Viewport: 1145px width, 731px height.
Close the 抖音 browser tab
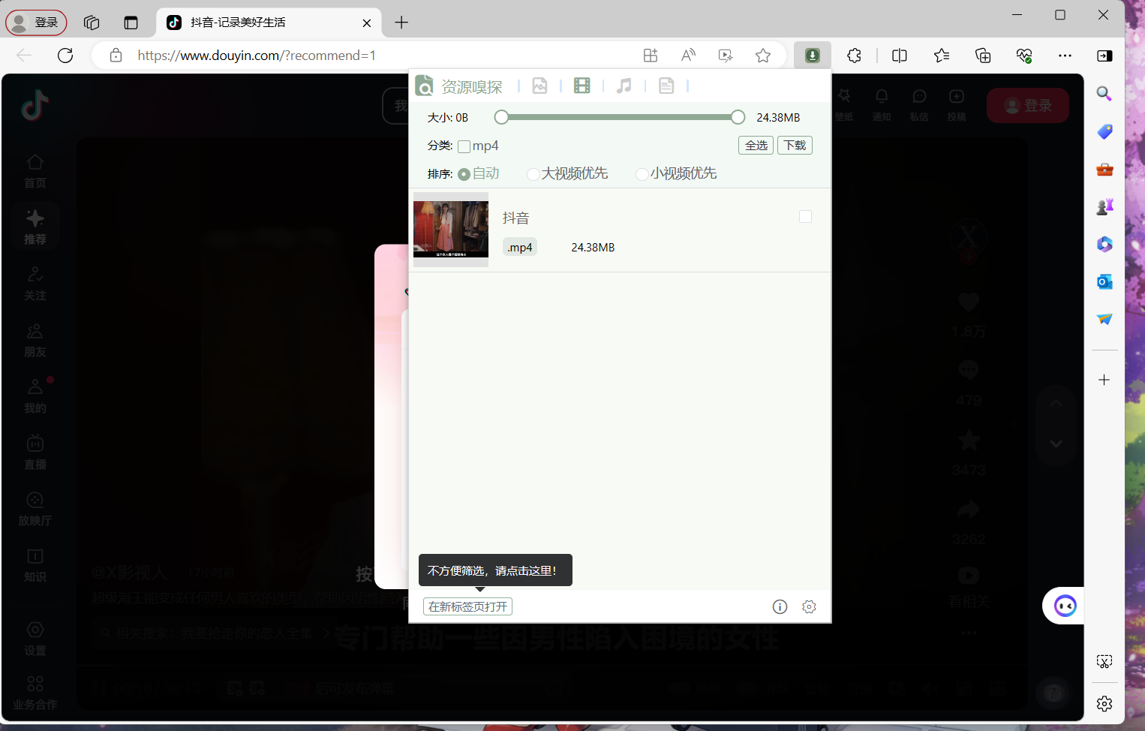(x=366, y=23)
